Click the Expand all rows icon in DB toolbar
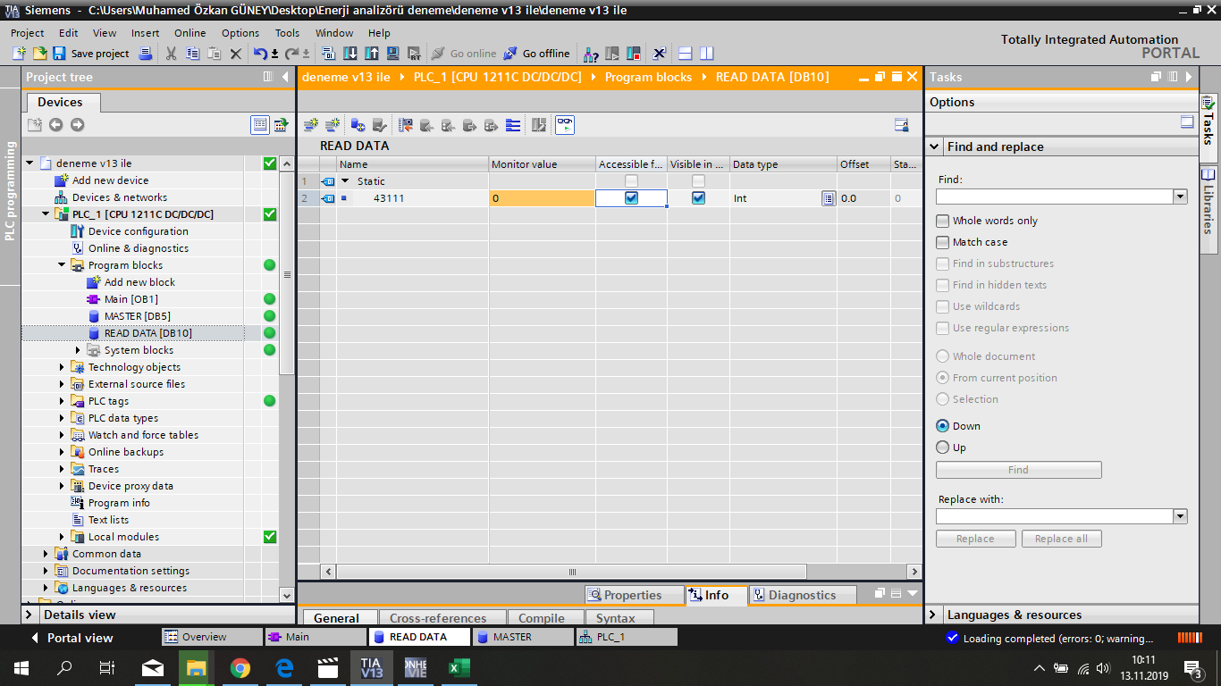The height and width of the screenshot is (686, 1221). coord(513,125)
